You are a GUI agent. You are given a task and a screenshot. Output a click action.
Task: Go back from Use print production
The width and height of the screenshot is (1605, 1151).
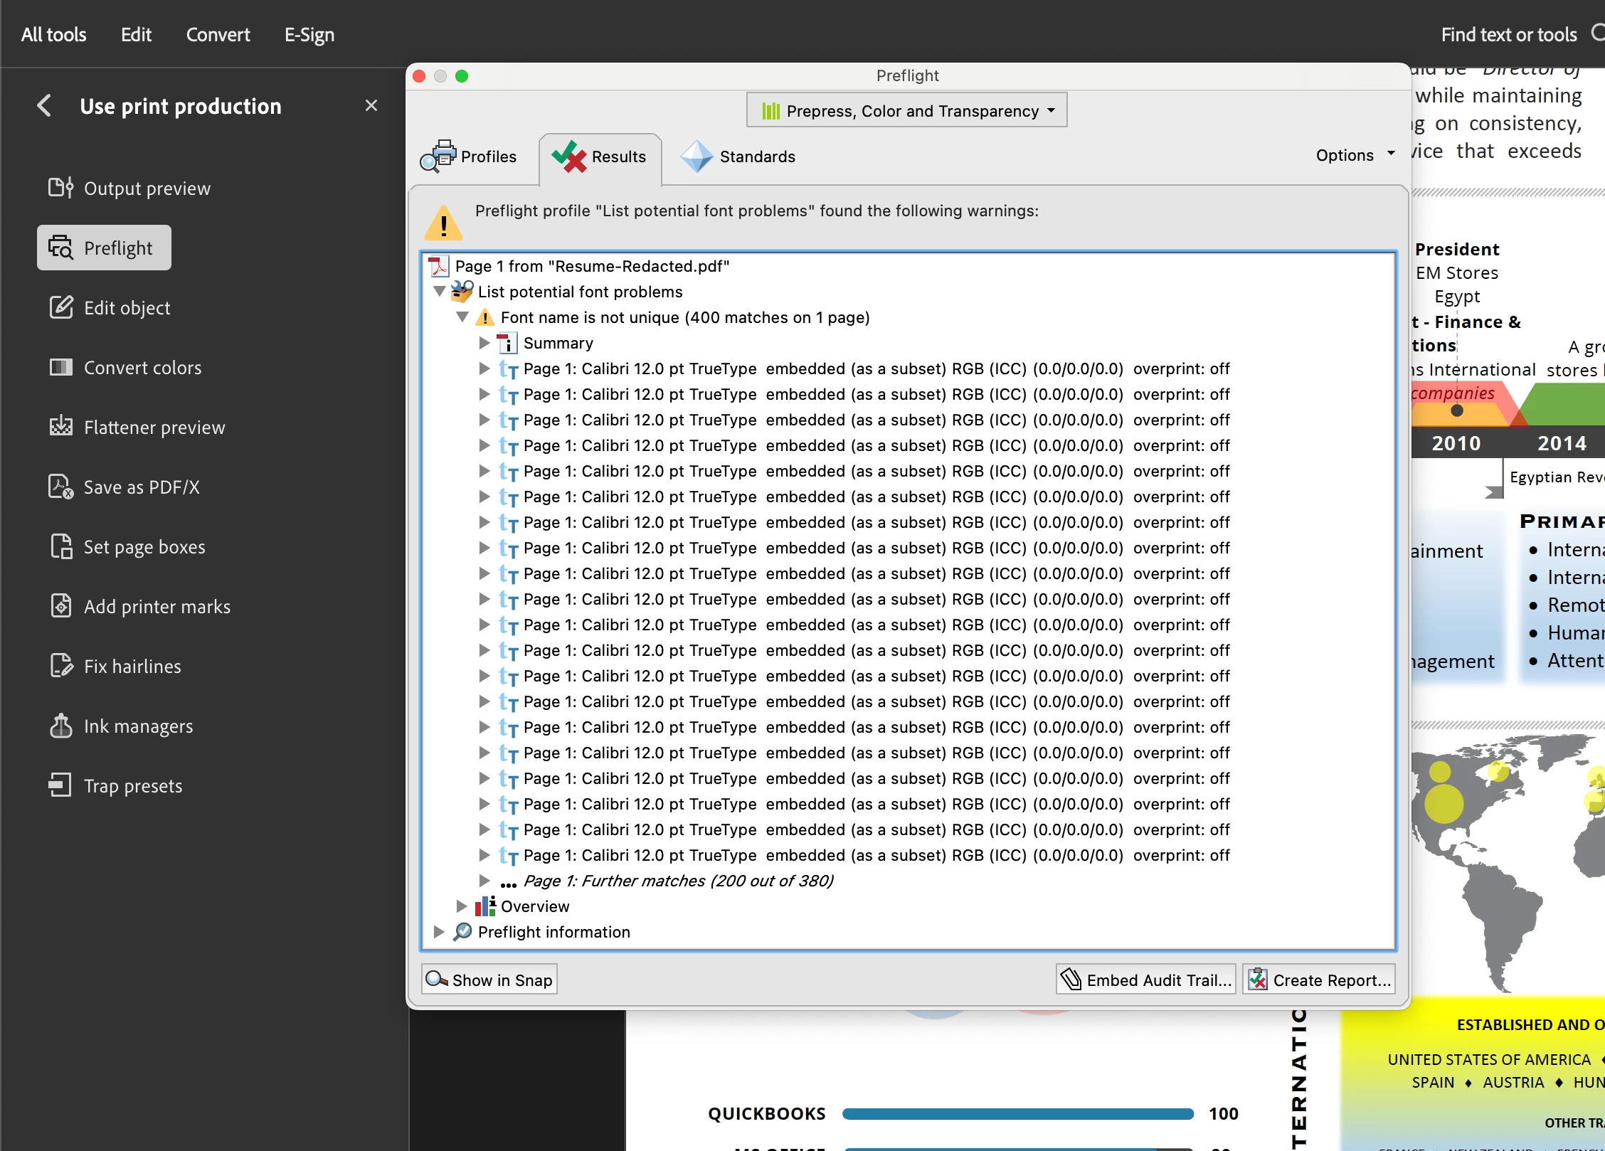44,106
